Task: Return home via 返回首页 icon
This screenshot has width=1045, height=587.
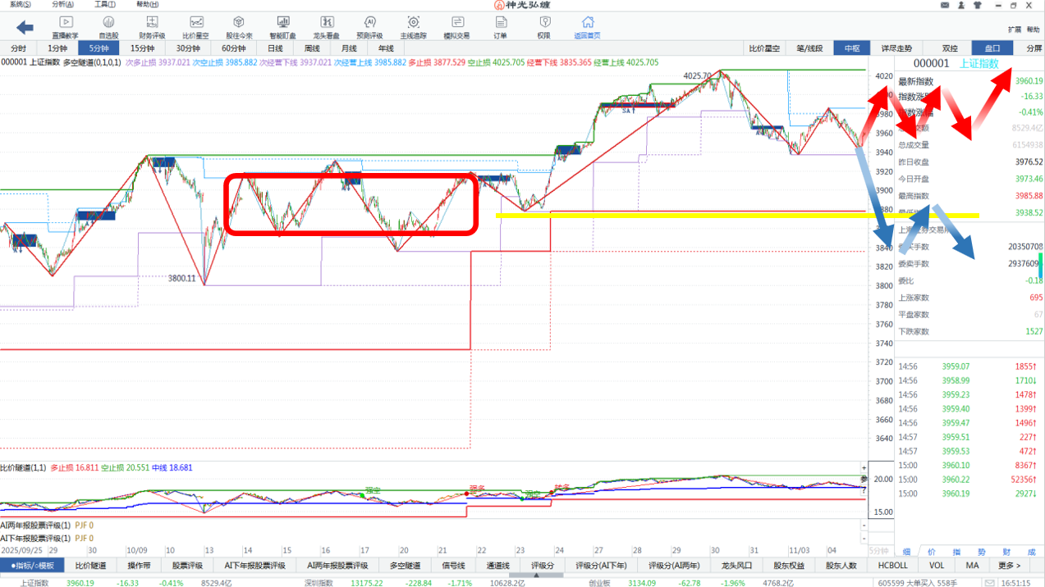Action: click(587, 27)
